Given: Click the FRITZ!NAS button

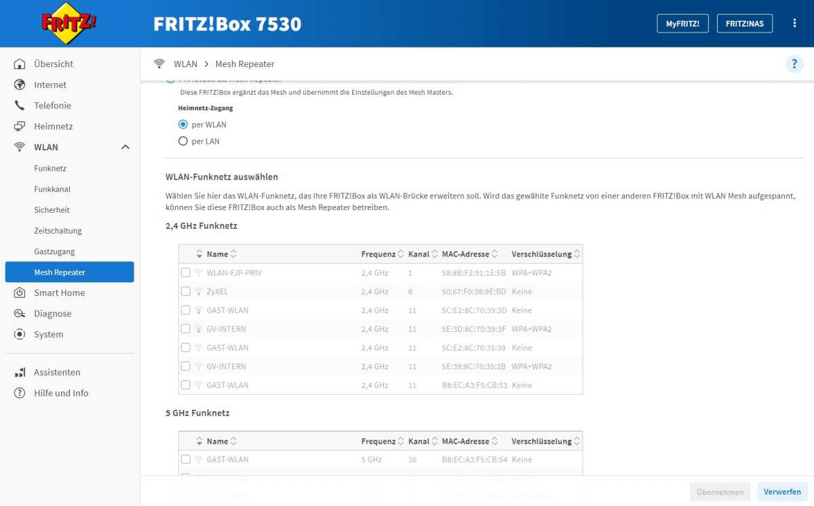Looking at the screenshot, I should pos(745,23).
